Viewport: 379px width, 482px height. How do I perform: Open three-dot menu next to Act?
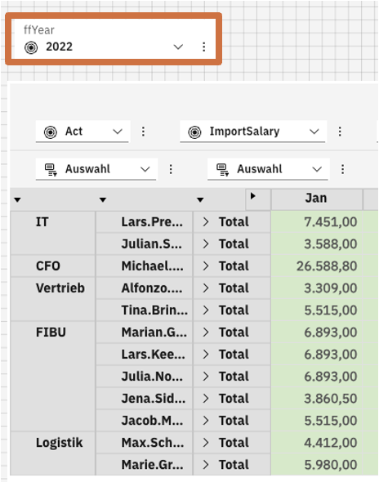(143, 132)
